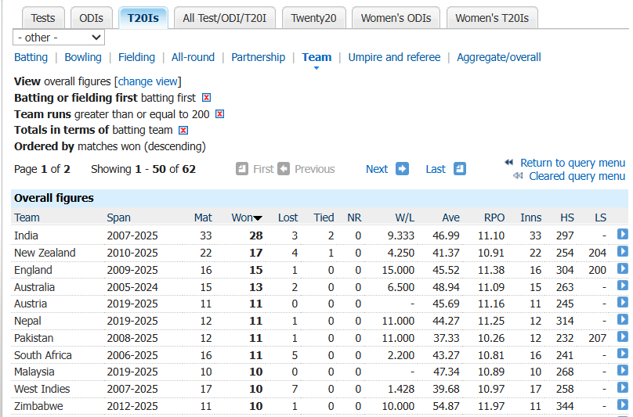Switch to the ODIs tab
This screenshot has width=633, height=417.
91,18
